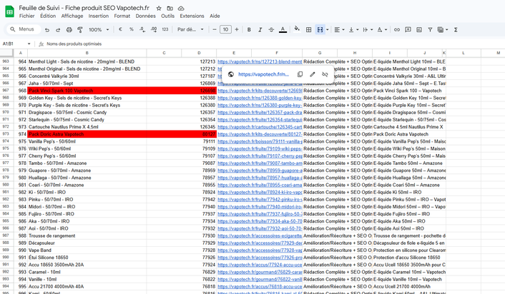Screen dimensions: 505x294
Task: Open the fill color picker
Action: coord(296,30)
